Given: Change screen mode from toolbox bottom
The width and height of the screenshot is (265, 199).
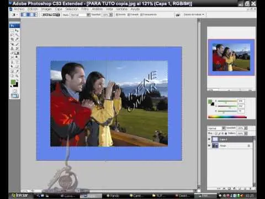Looking at the screenshot, I should pyautogui.click(x=15, y=96).
